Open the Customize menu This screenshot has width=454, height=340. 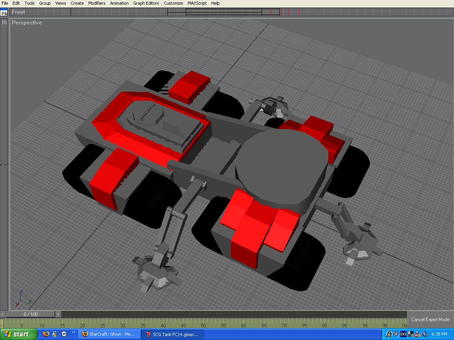click(173, 3)
